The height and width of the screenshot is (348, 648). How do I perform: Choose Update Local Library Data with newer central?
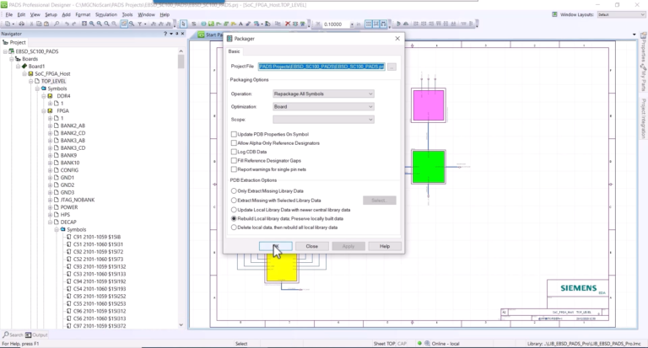(234, 210)
